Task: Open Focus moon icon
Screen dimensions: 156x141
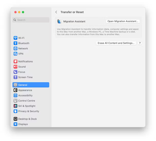Action: coord(15,72)
